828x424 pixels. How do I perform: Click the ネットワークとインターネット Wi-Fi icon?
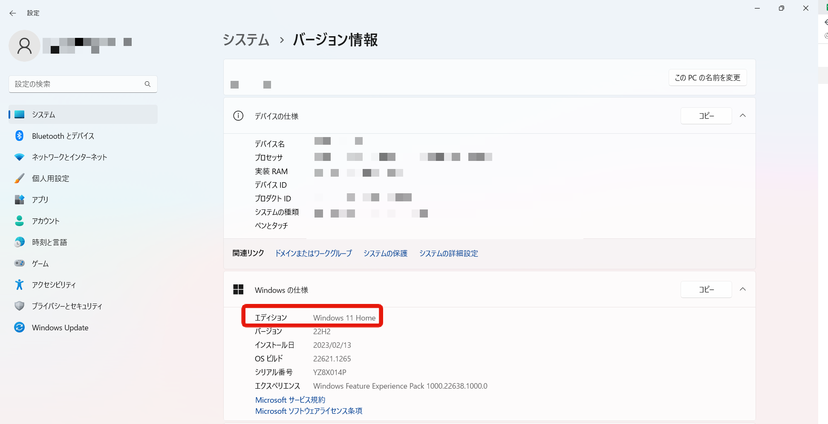click(x=19, y=157)
